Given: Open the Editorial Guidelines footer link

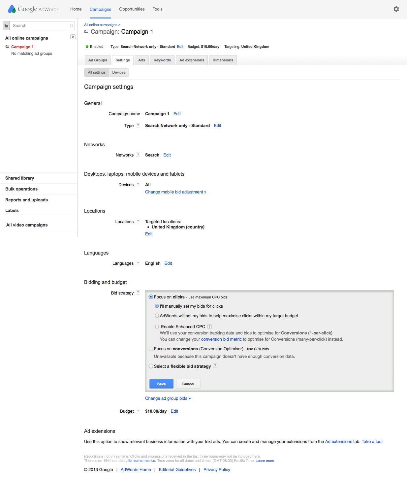Looking at the screenshot, I should [177, 469].
